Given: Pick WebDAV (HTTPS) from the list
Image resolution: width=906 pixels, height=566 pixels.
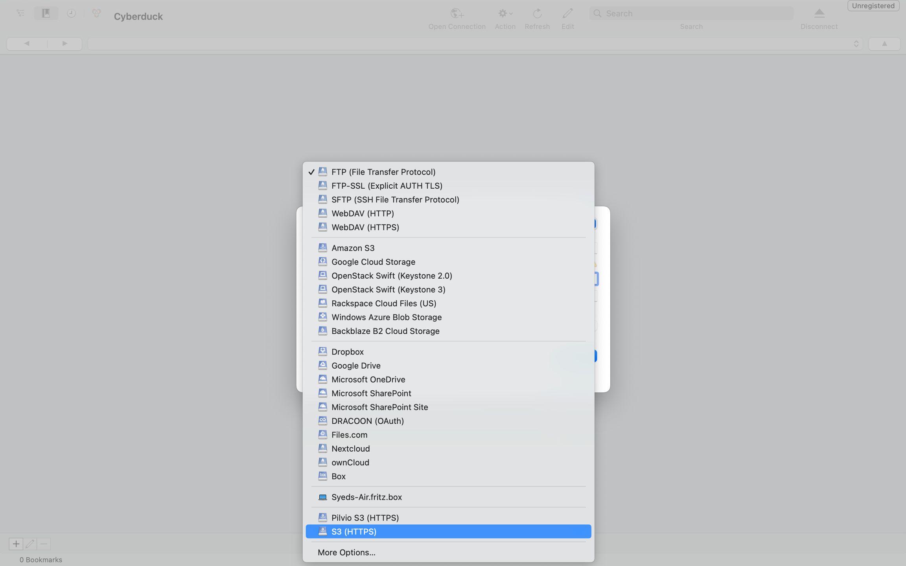Looking at the screenshot, I should 448,227.
